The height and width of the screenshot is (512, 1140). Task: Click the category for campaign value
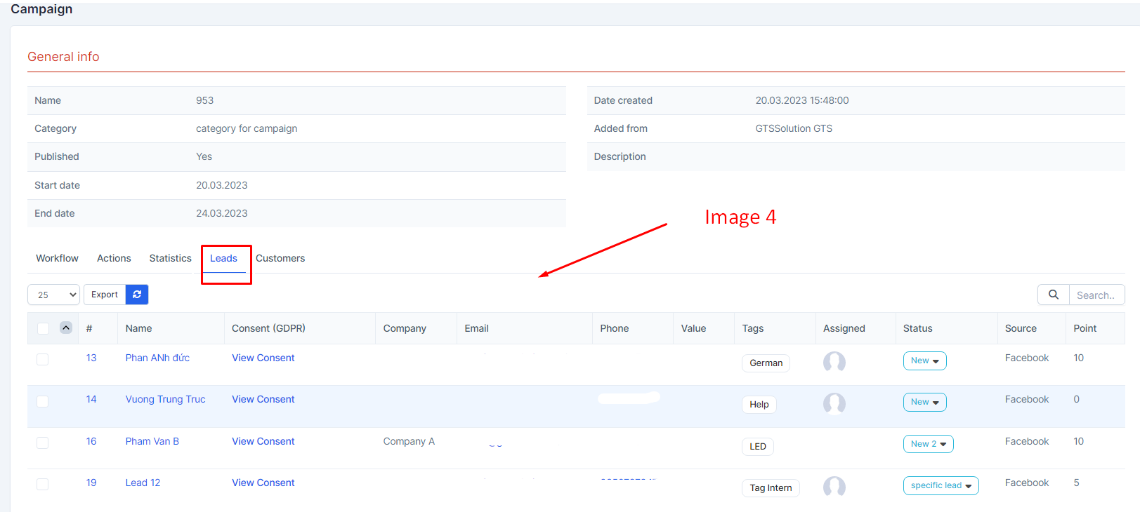pos(247,128)
